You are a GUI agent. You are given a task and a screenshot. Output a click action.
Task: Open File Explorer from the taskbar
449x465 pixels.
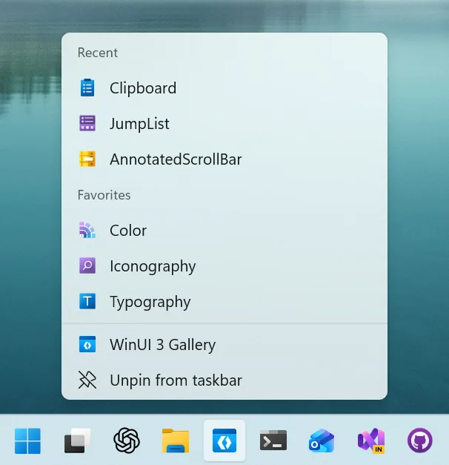pos(176,441)
